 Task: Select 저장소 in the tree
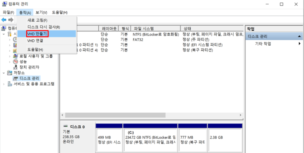19,73
